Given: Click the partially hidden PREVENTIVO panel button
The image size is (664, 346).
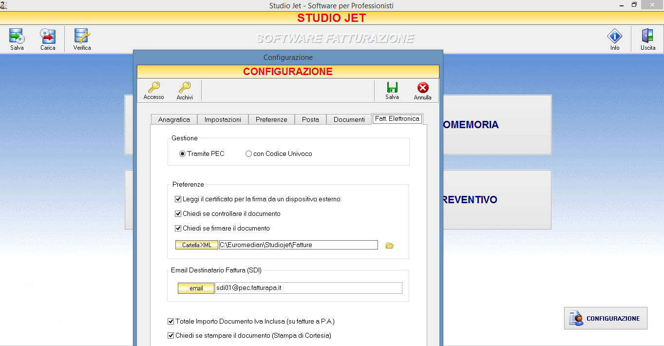Looking at the screenshot, I should 497,200.
